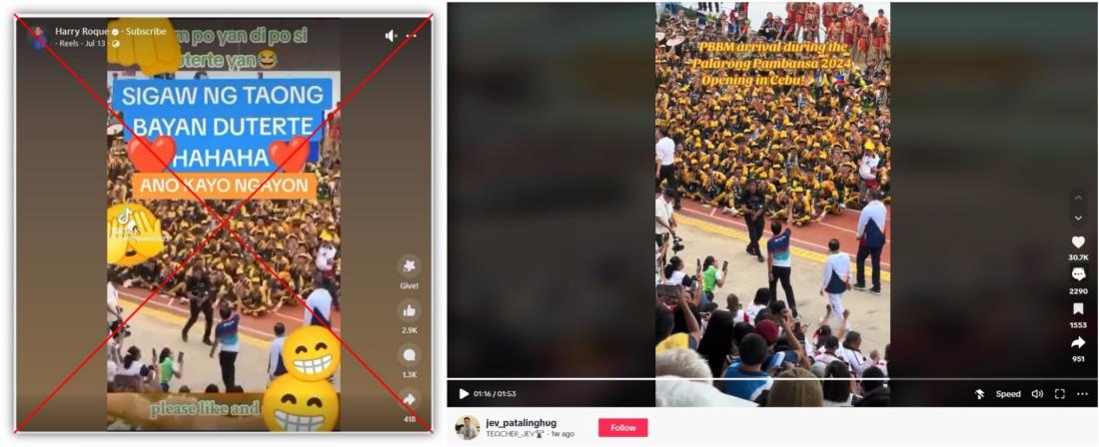Toggle auto-scroll icon beside Speed
This screenshot has height=447, width=1099.
980,394
